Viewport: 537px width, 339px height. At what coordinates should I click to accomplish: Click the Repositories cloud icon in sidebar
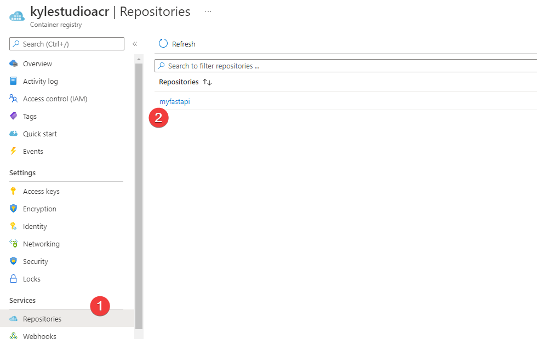click(x=13, y=319)
